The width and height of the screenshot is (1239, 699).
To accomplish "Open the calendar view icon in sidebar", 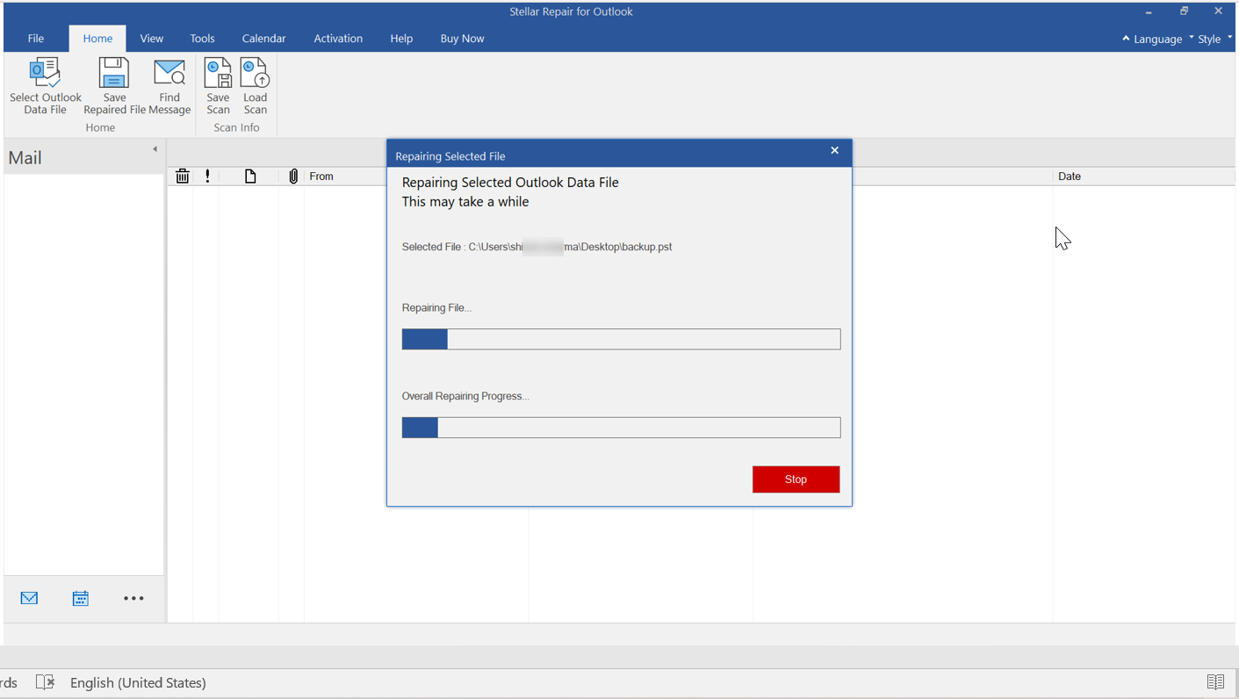I will [81, 598].
